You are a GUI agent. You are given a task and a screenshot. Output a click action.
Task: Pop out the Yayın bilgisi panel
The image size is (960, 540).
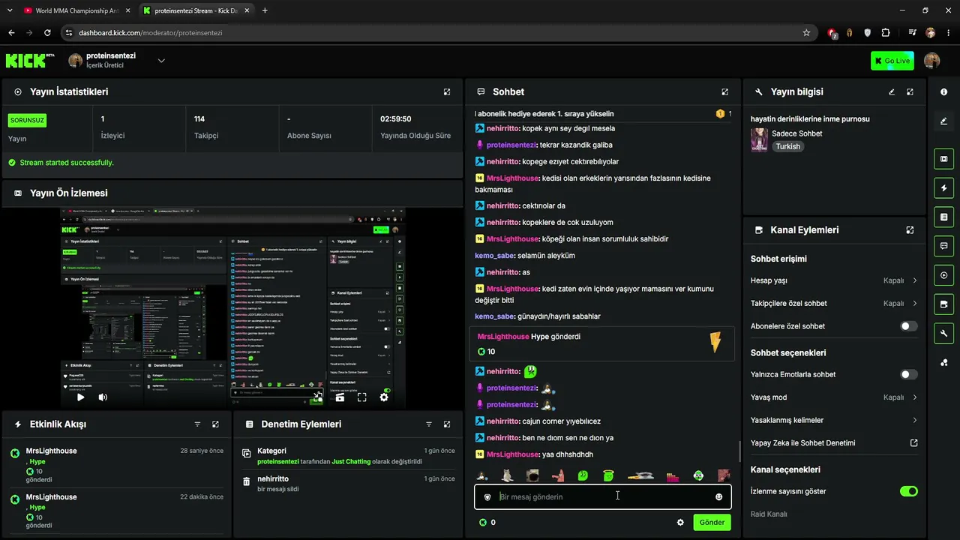[910, 92]
